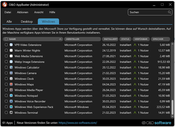Check the Windows Voice Recorder checkbox

click(6, 101)
